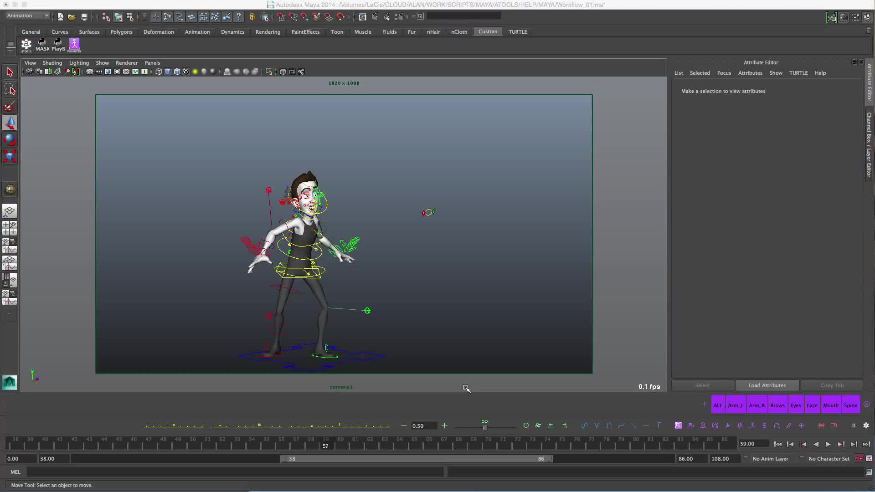Viewport: 875px width, 492px height.
Task: Launch the PoseGrab shelf button
Action: (x=74, y=45)
